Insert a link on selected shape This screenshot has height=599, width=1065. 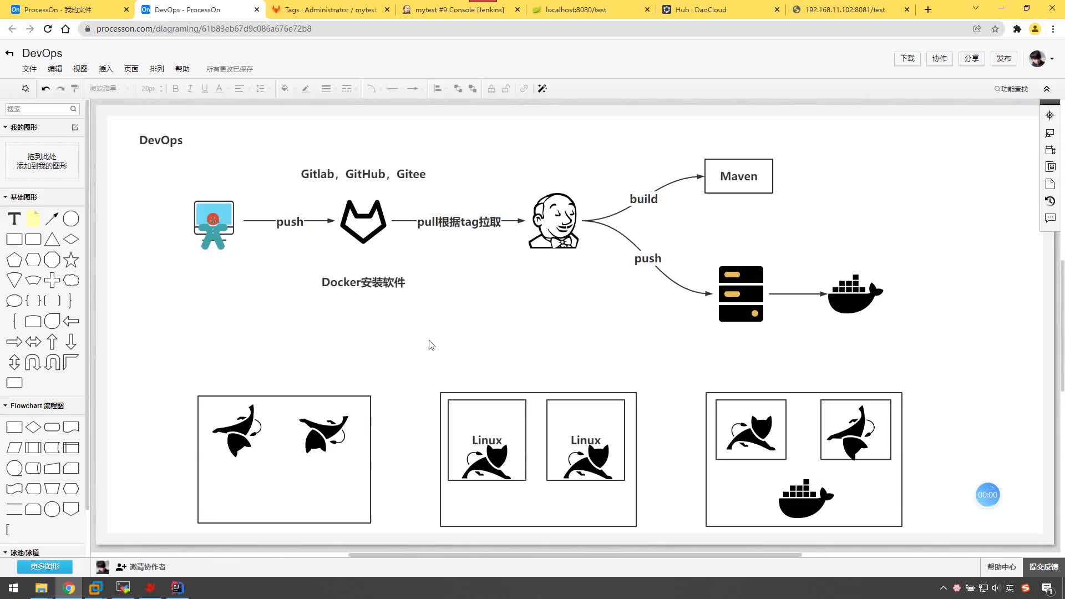coord(524,89)
